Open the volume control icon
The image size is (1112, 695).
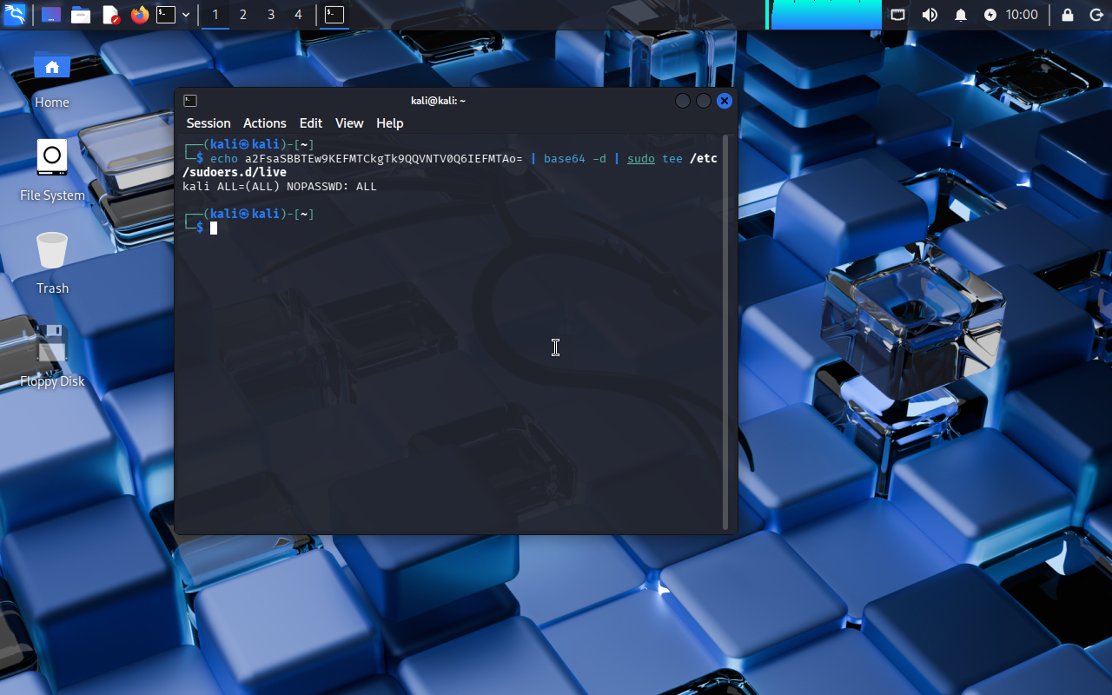click(930, 15)
